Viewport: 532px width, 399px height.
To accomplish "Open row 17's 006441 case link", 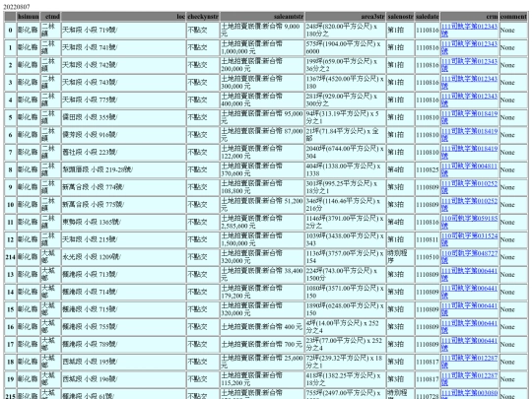I will pos(469,345).
